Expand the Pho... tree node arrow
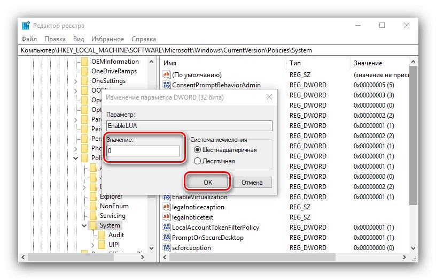Viewport: 436px width, 280px height. [76, 149]
